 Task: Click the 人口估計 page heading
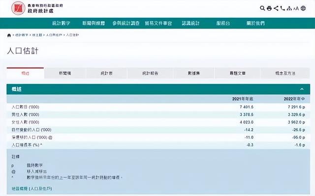click(23, 51)
